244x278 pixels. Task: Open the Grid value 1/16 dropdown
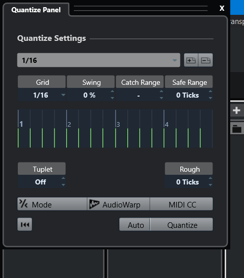(42, 95)
